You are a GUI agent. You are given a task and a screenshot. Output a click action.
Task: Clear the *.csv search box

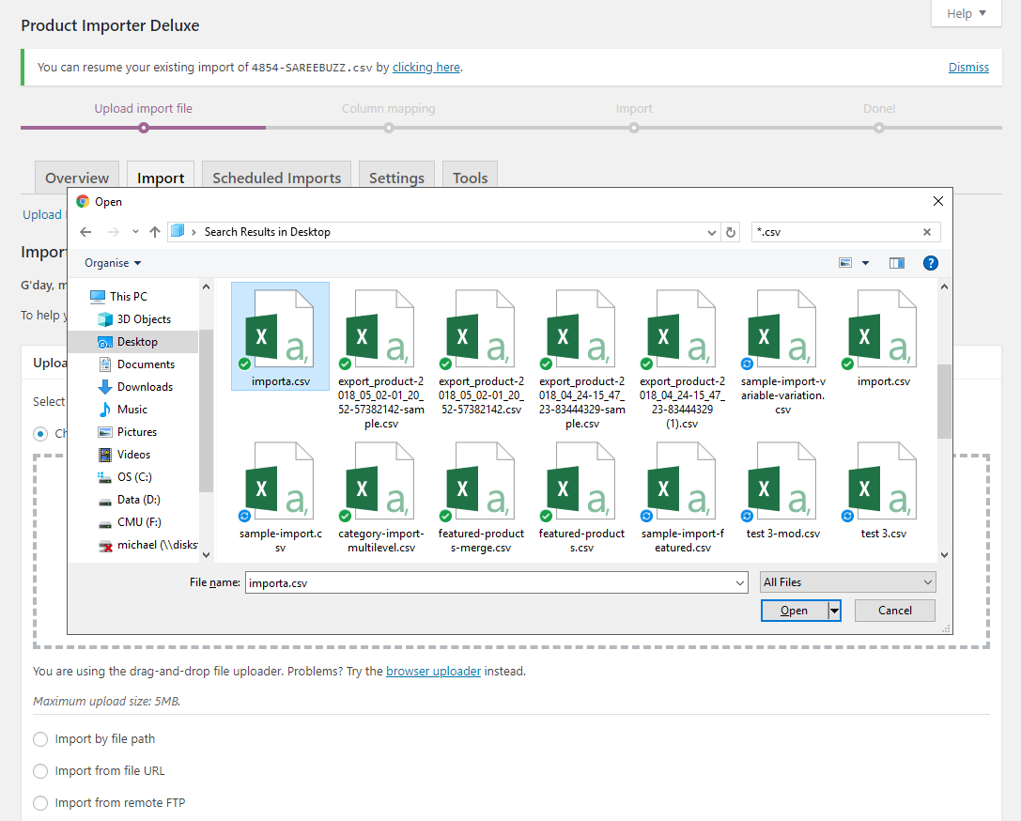click(x=926, y=232)
